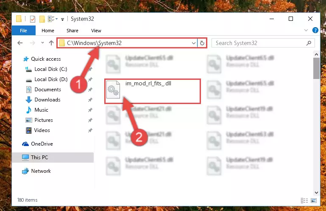Open Local Disk (C:) in sidebar
Screen dimensions: 326x211
(x=51, y=69)
